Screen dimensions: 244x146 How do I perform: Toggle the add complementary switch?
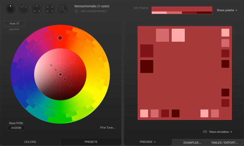click(77, 11)
